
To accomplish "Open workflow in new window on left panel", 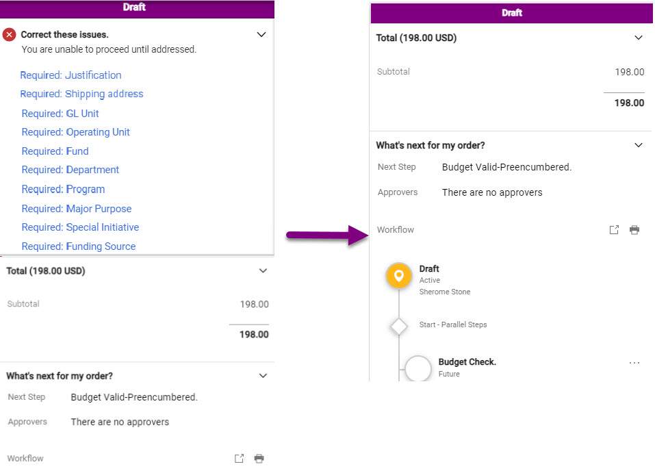I will (x=239, y=459).
